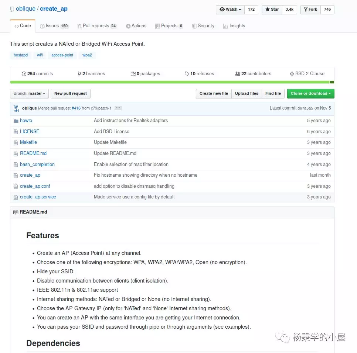Open the Branch: master dropdown
Viewport: 357px width, 353px height.
coord(29,94)
